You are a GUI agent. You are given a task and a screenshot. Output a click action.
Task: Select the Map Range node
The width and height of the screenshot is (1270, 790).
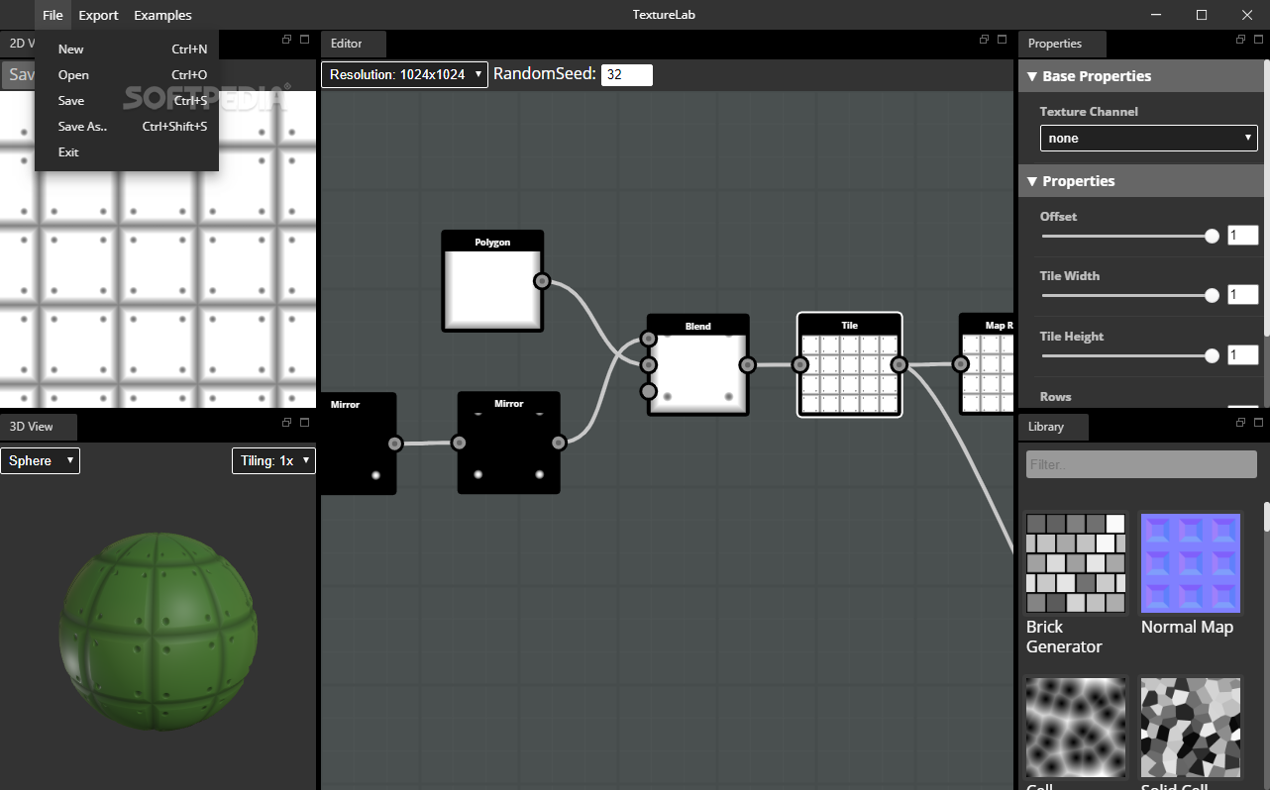(x=988, y=364)
